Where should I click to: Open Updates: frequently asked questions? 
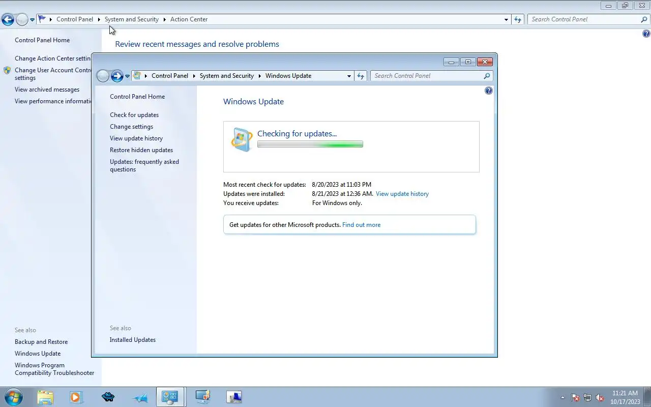click(x=144, y=165)
